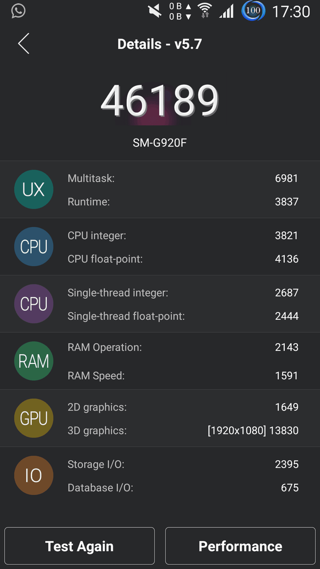The height and width of the screenshot is (569, 320).
Task: Tap the Database I/O result row
Action: tap(183, 488)
